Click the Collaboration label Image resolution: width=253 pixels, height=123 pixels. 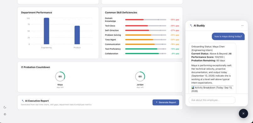tap(111, 54)
